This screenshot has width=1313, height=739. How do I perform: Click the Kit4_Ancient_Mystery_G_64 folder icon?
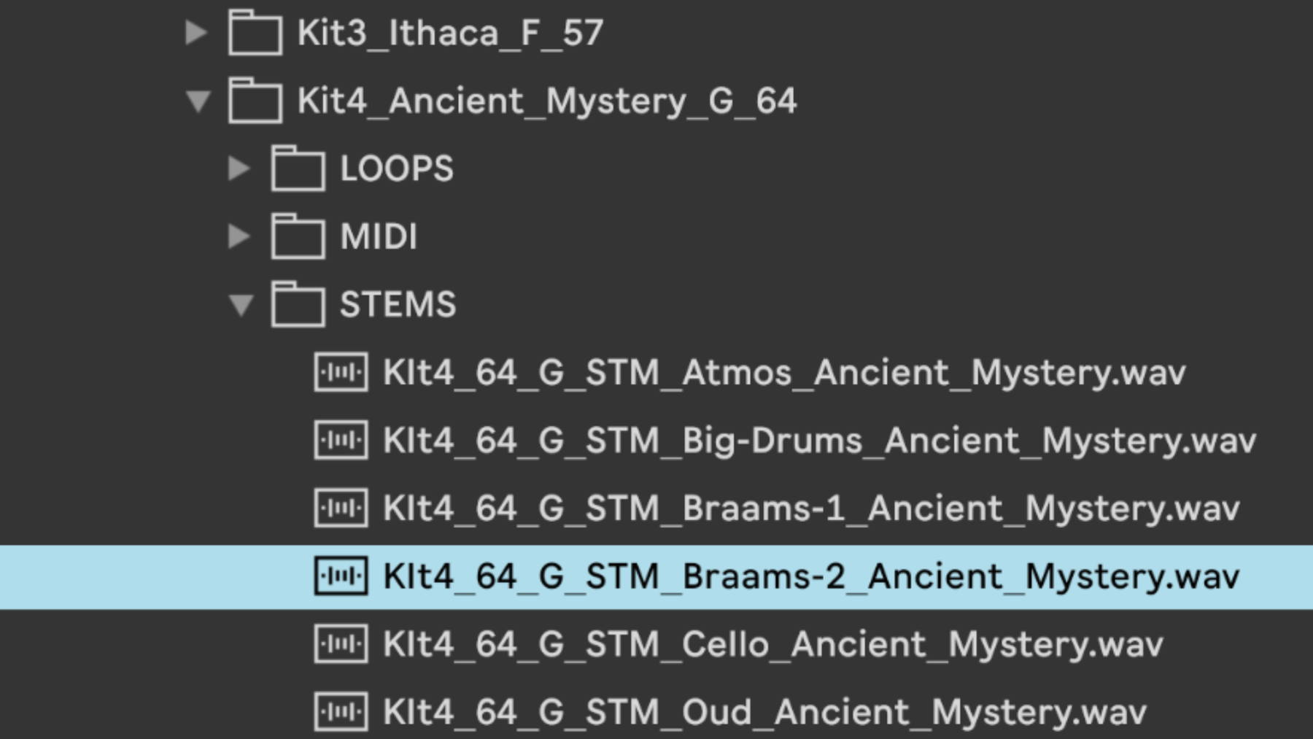point(255,101)
